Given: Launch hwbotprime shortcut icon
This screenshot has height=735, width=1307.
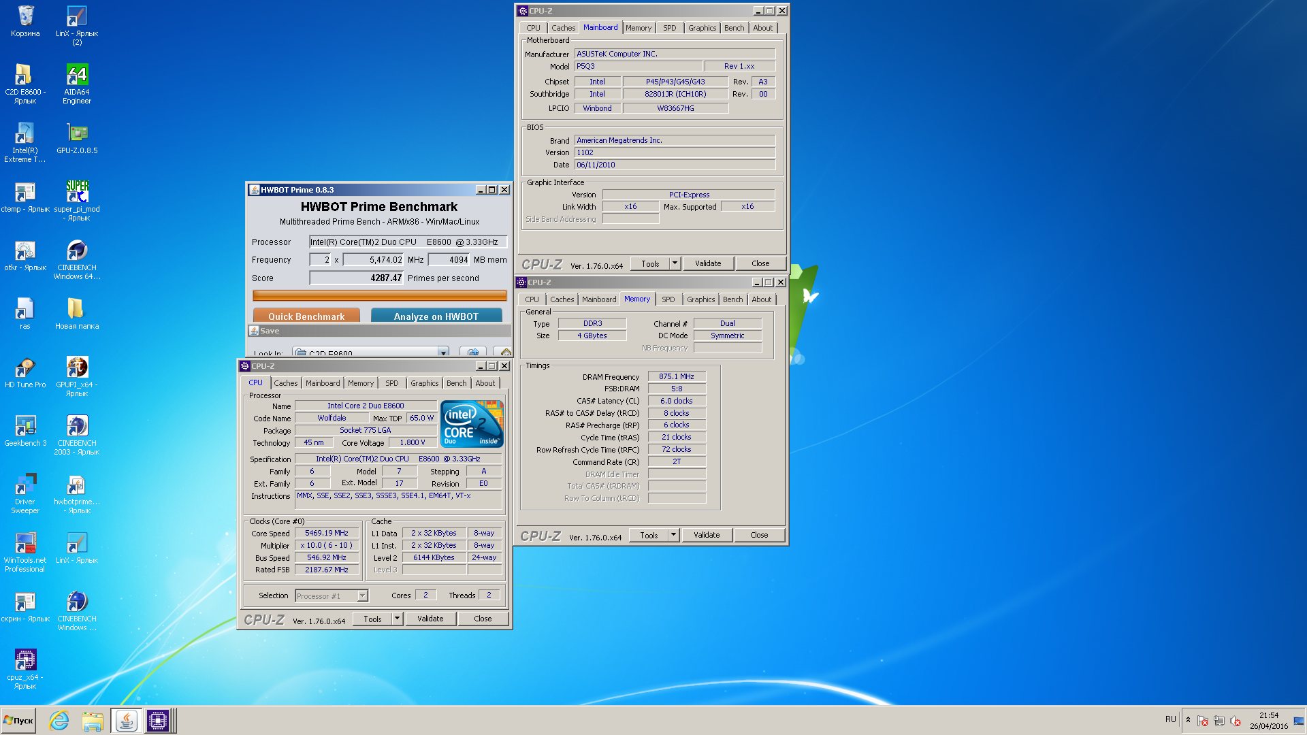Looking at the screenshot, I should [x=77, y=493].
